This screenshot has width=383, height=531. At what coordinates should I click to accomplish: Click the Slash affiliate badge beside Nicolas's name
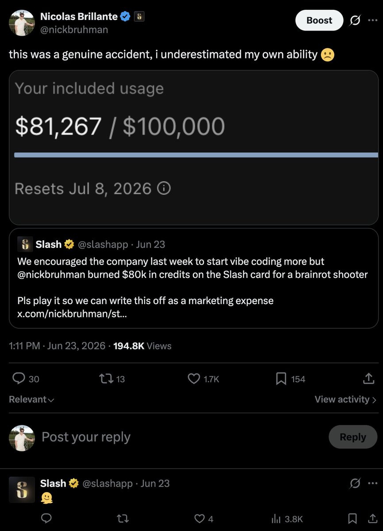click(x=139, y=17)
